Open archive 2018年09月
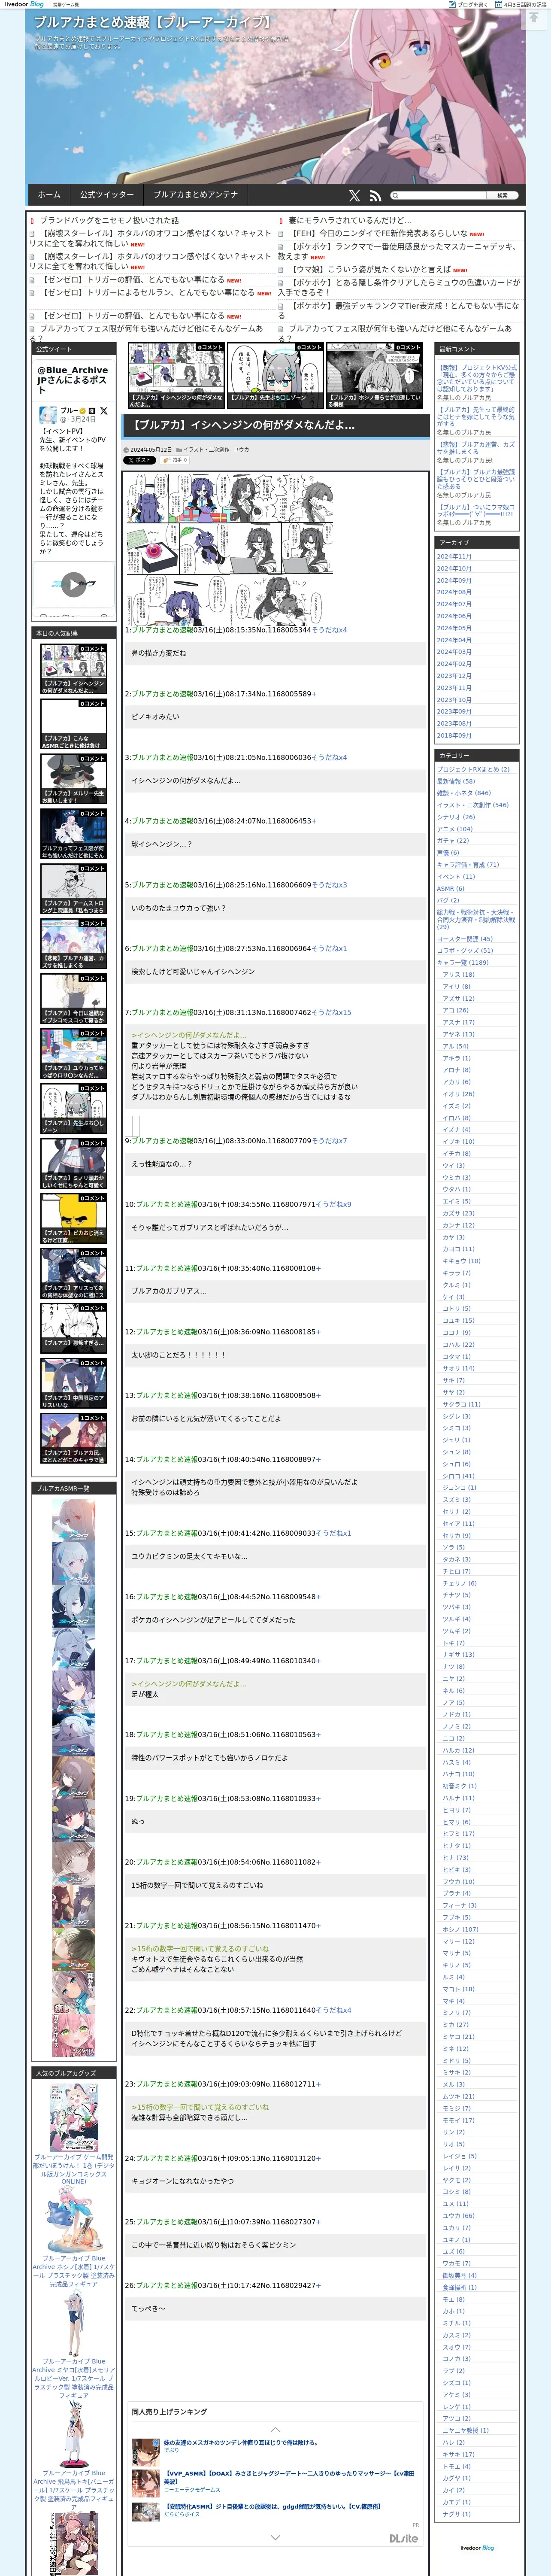551x2576 pixels. (454, 735)
